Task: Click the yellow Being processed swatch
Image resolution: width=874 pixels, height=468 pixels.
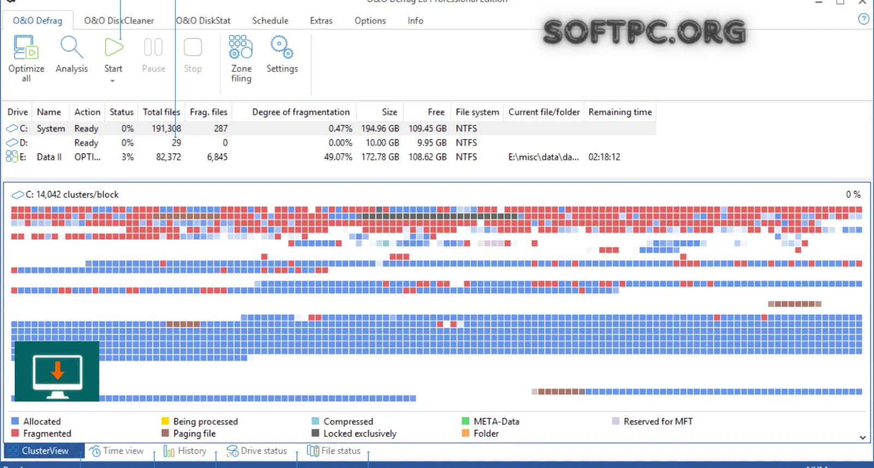Action: point(165,421)
